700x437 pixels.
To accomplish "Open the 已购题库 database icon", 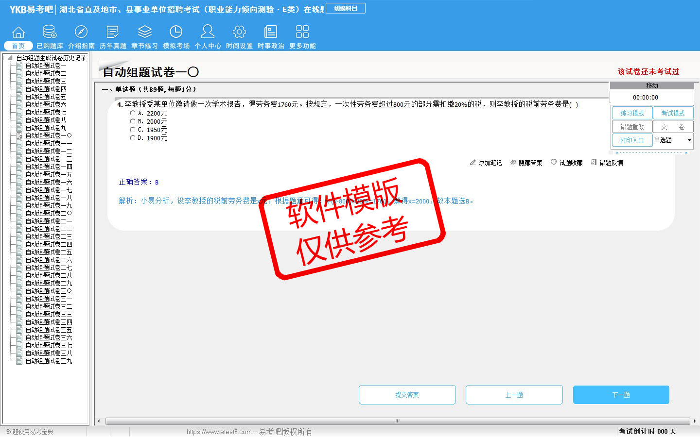I will pos(50,32).
